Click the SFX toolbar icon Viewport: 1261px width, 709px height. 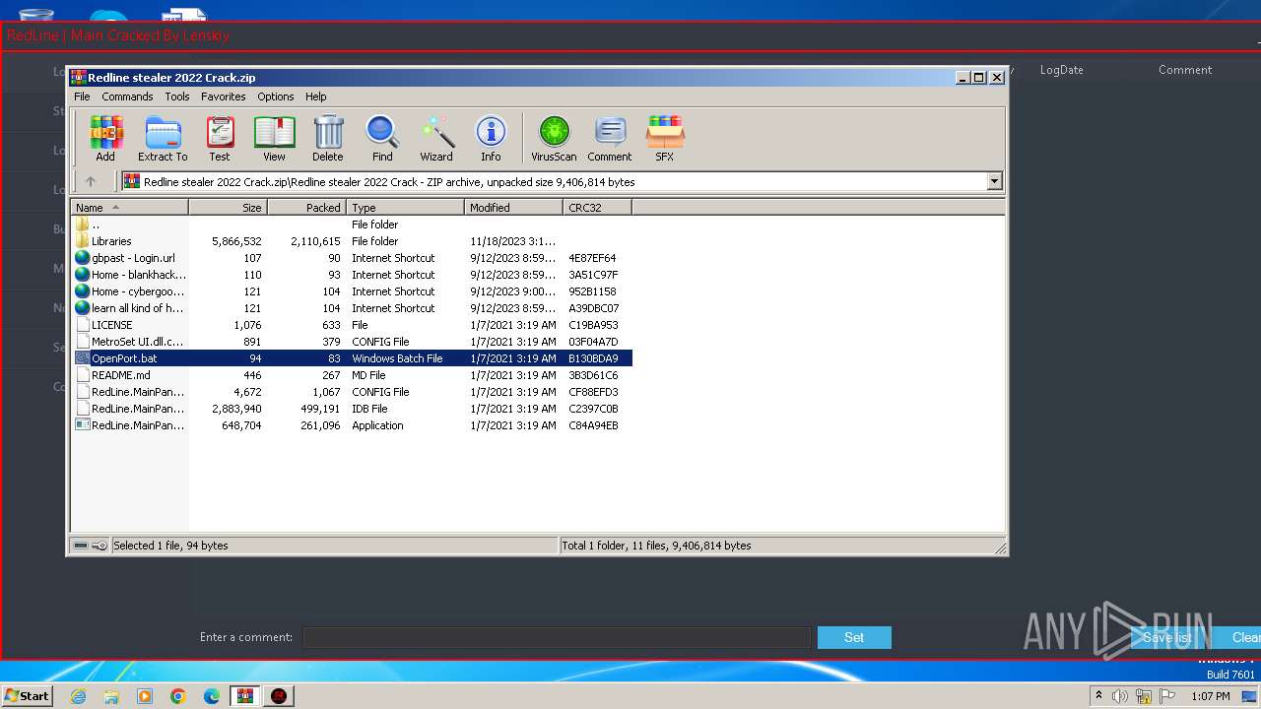point(665,138)
